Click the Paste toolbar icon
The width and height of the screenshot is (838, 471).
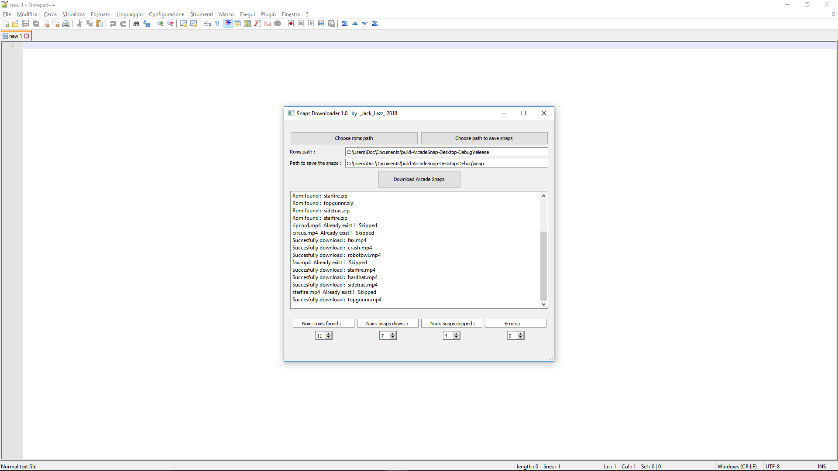click(100, 24)
